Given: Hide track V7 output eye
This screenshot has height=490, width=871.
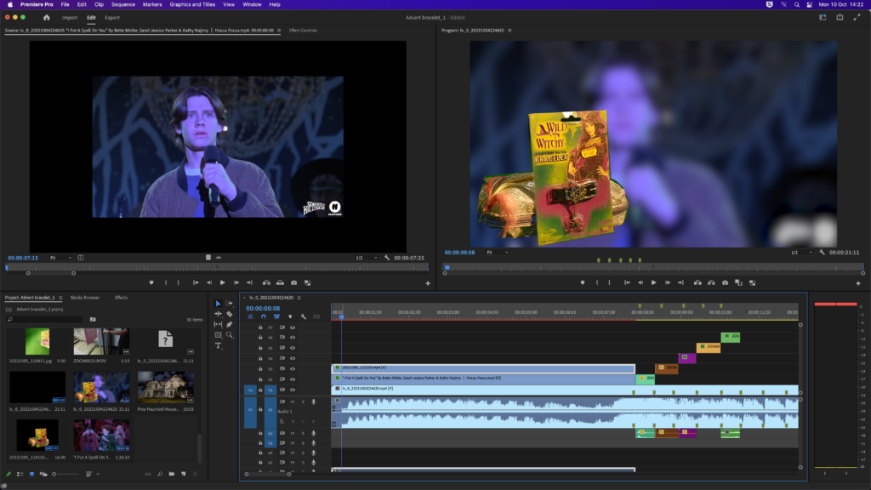Looking at the screenshot, I should 293,328.
